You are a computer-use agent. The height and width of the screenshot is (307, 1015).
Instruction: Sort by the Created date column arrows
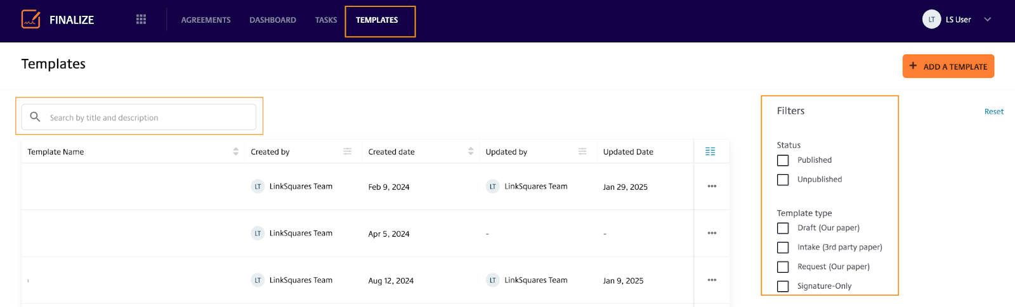point(471,151)
